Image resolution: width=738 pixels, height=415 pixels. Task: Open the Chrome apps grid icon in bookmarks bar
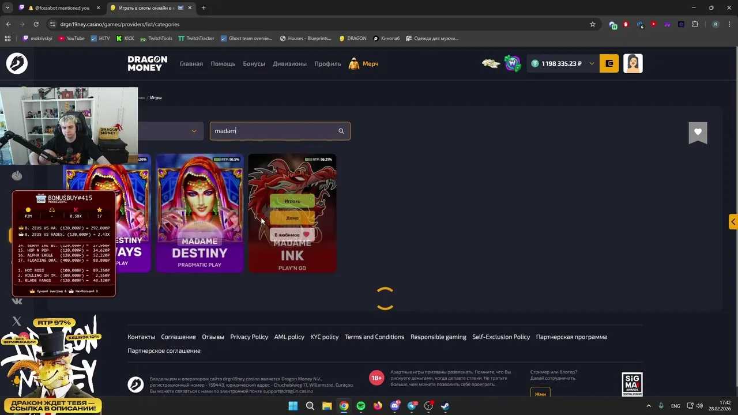8,38
